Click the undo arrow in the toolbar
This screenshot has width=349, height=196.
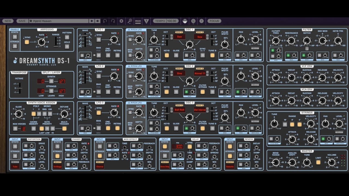[105, 21]
